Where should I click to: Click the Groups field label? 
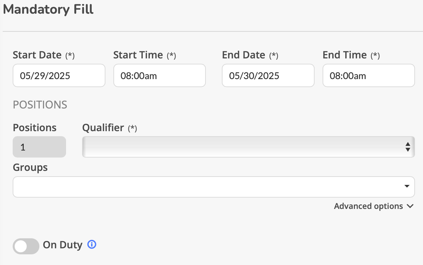click(30, 168)
